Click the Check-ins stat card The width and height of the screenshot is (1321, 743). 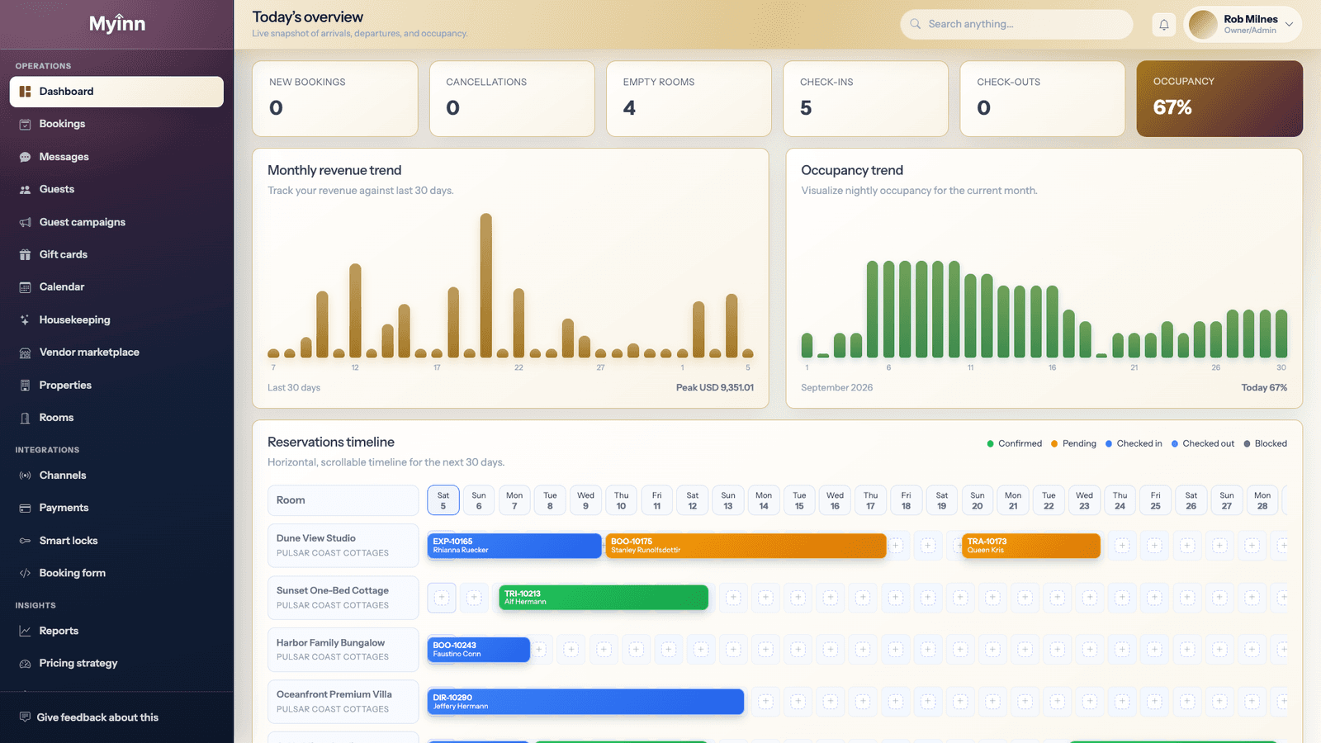coord(865,98)
